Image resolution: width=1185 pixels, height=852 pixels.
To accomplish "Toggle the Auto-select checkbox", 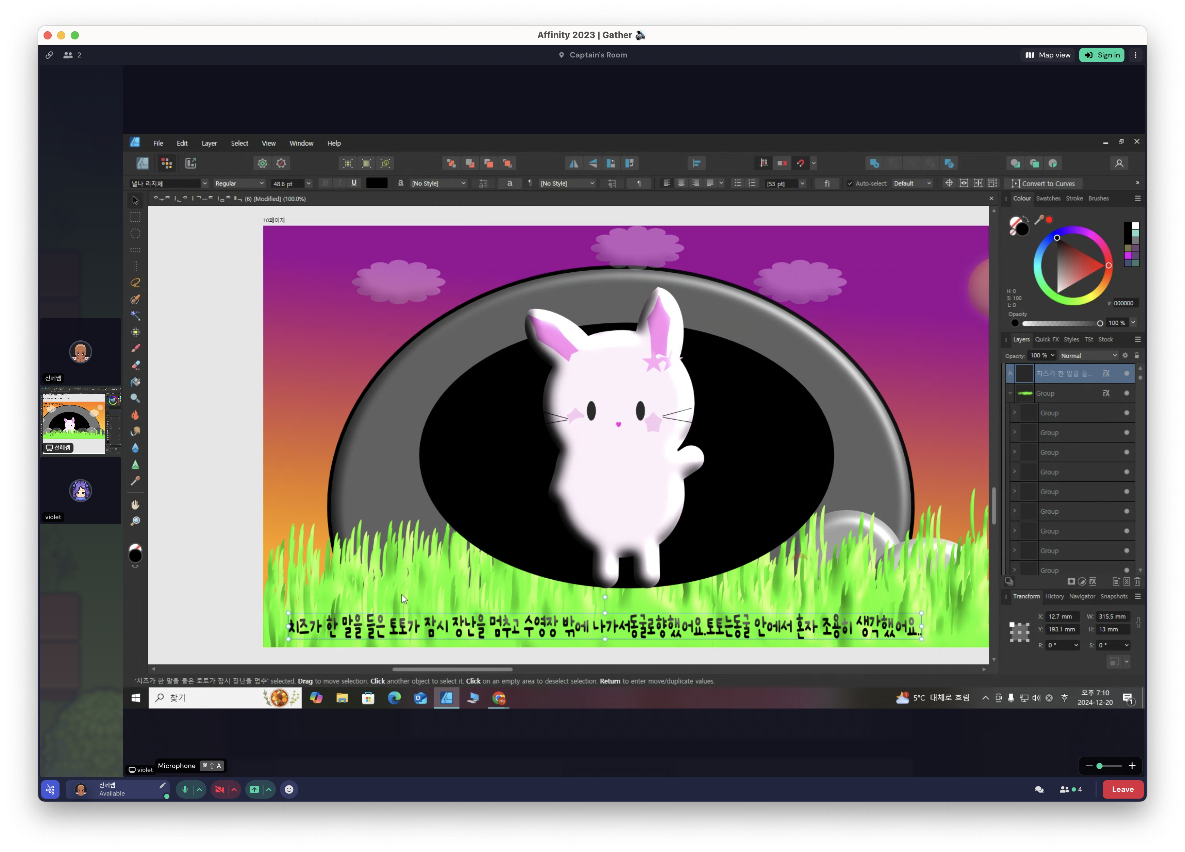I will [x=850, y=183].
